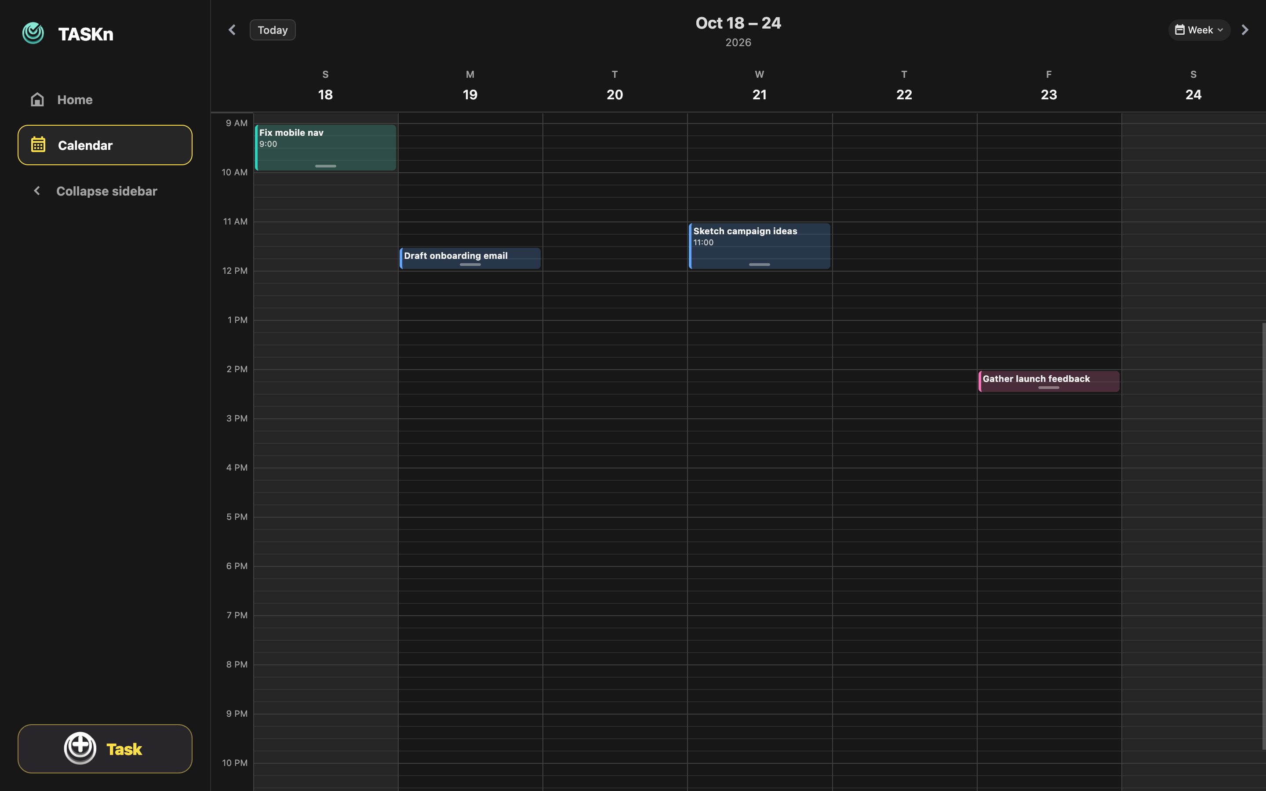
Task: Click the TASKn app name
Action: pos(86,34)
